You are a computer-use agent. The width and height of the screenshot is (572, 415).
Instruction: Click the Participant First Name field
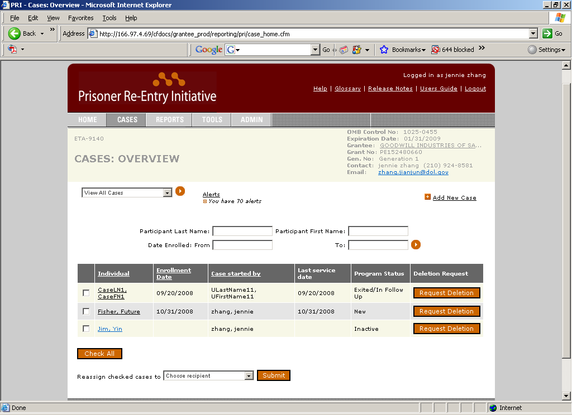378,231
